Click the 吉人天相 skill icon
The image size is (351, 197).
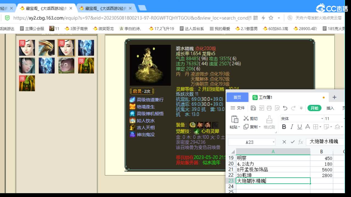coord(132,128)
